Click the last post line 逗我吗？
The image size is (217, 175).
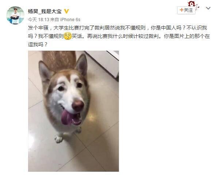tap(38, 44)
